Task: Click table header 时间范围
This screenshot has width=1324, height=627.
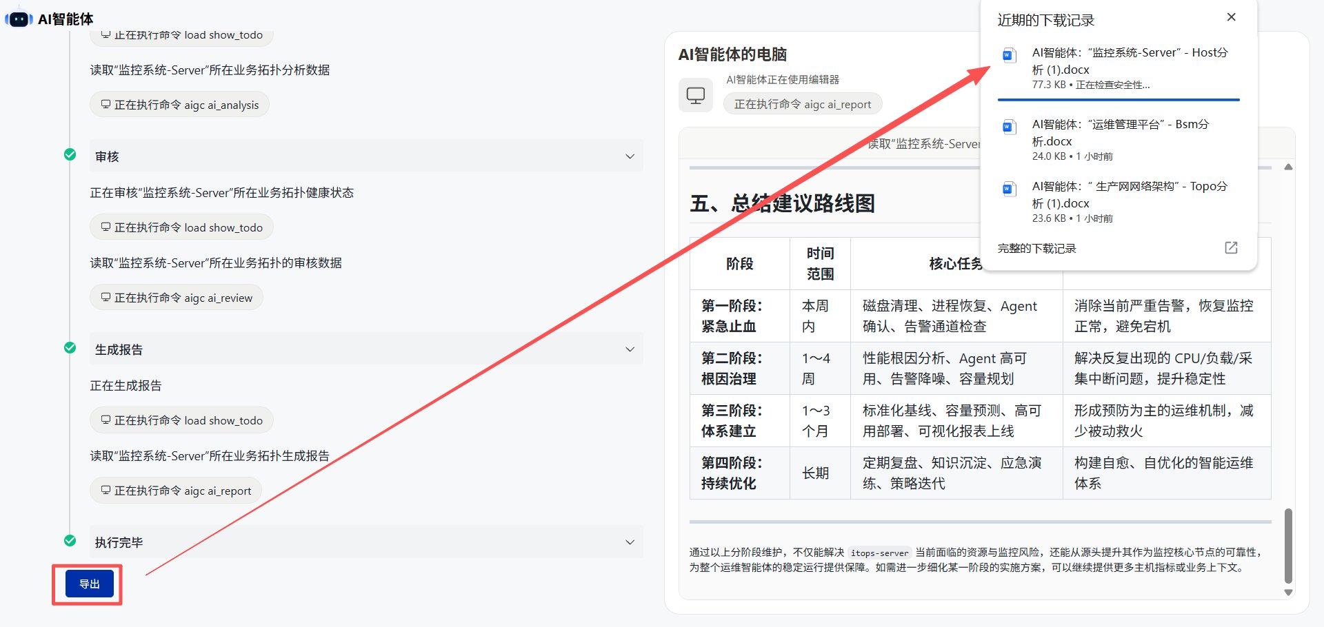Action: [x=820, y=263]
